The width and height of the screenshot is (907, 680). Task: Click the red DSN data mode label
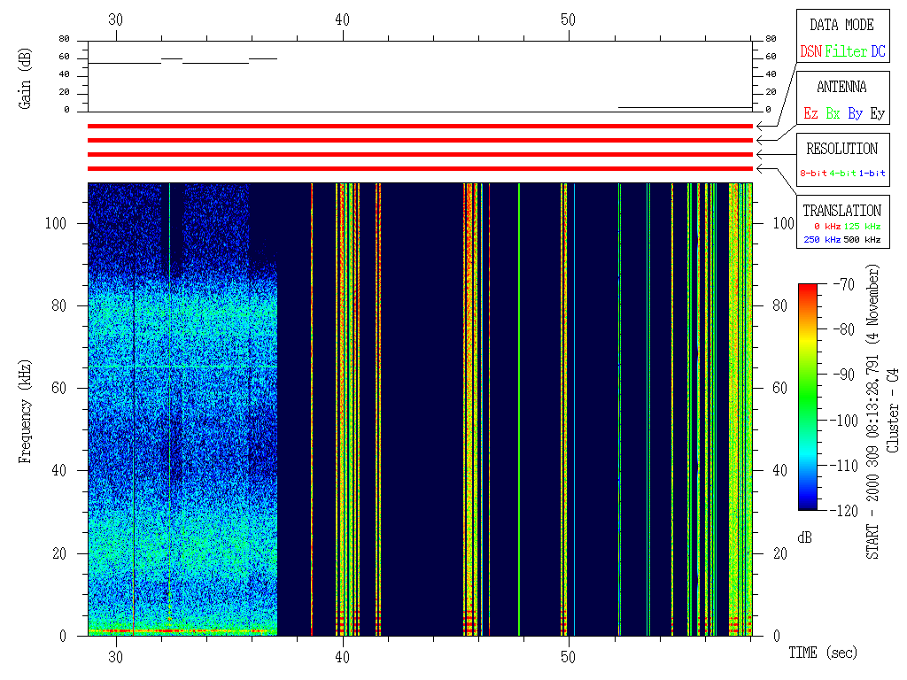[810, 52]
